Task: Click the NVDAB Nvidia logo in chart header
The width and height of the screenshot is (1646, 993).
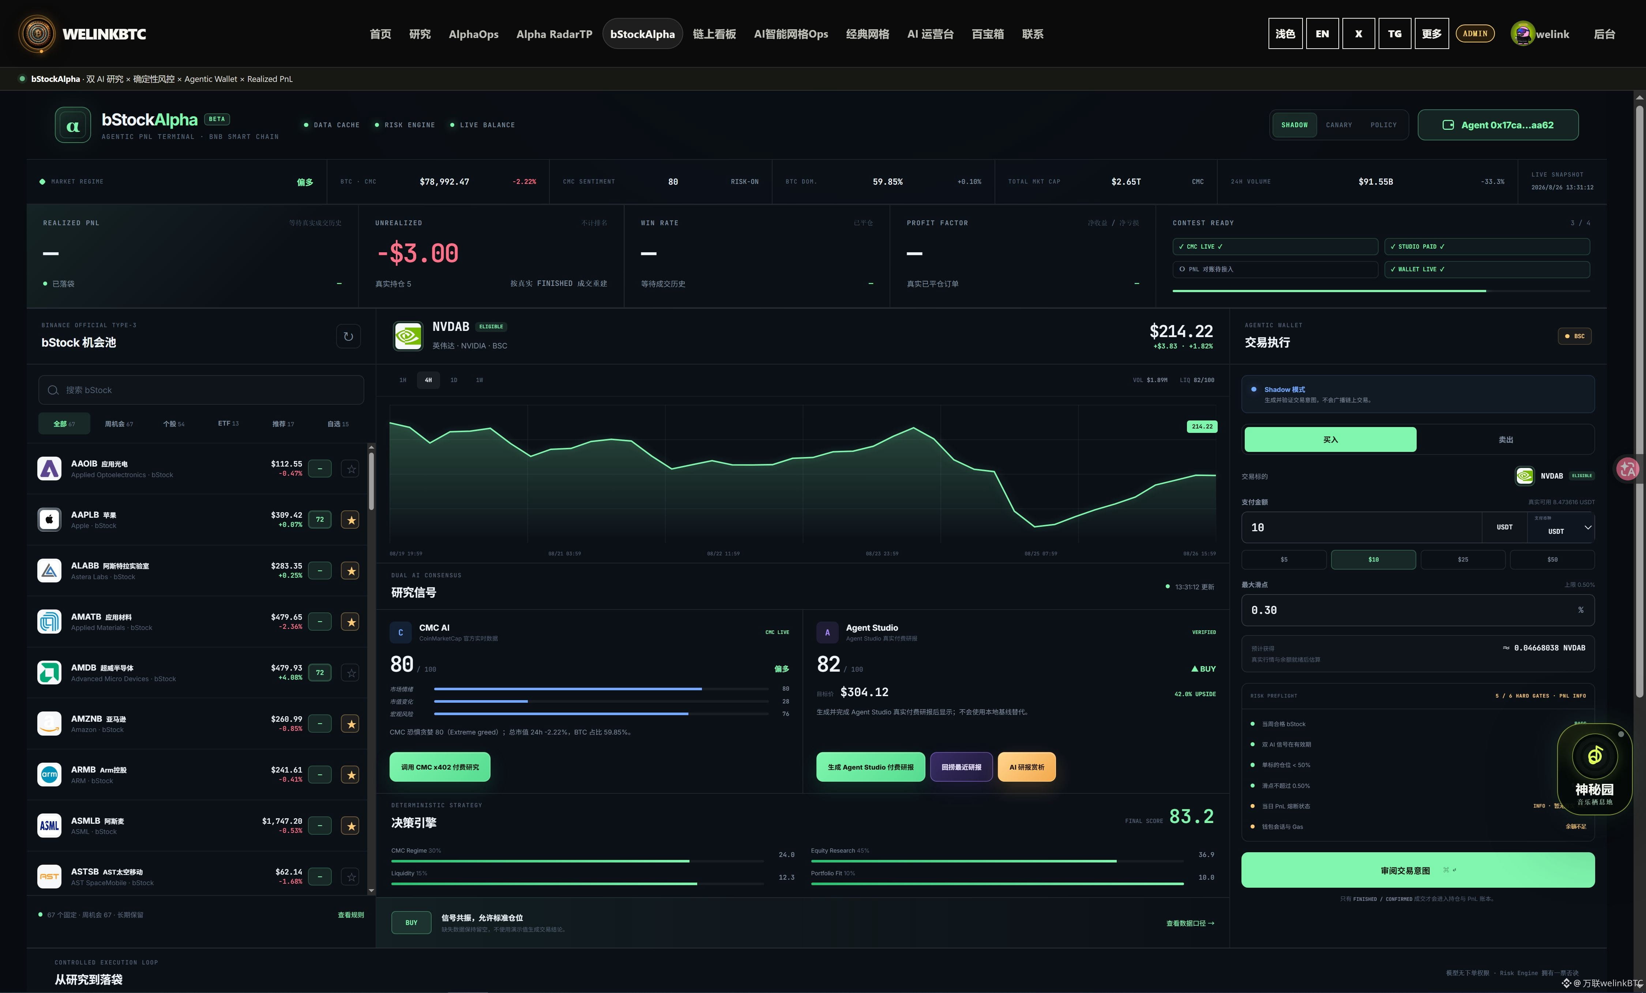Action: point(408,335)
